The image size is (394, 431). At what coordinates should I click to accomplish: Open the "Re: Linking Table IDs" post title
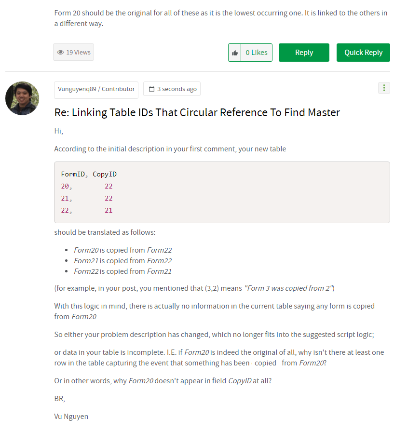click(197, 112)
